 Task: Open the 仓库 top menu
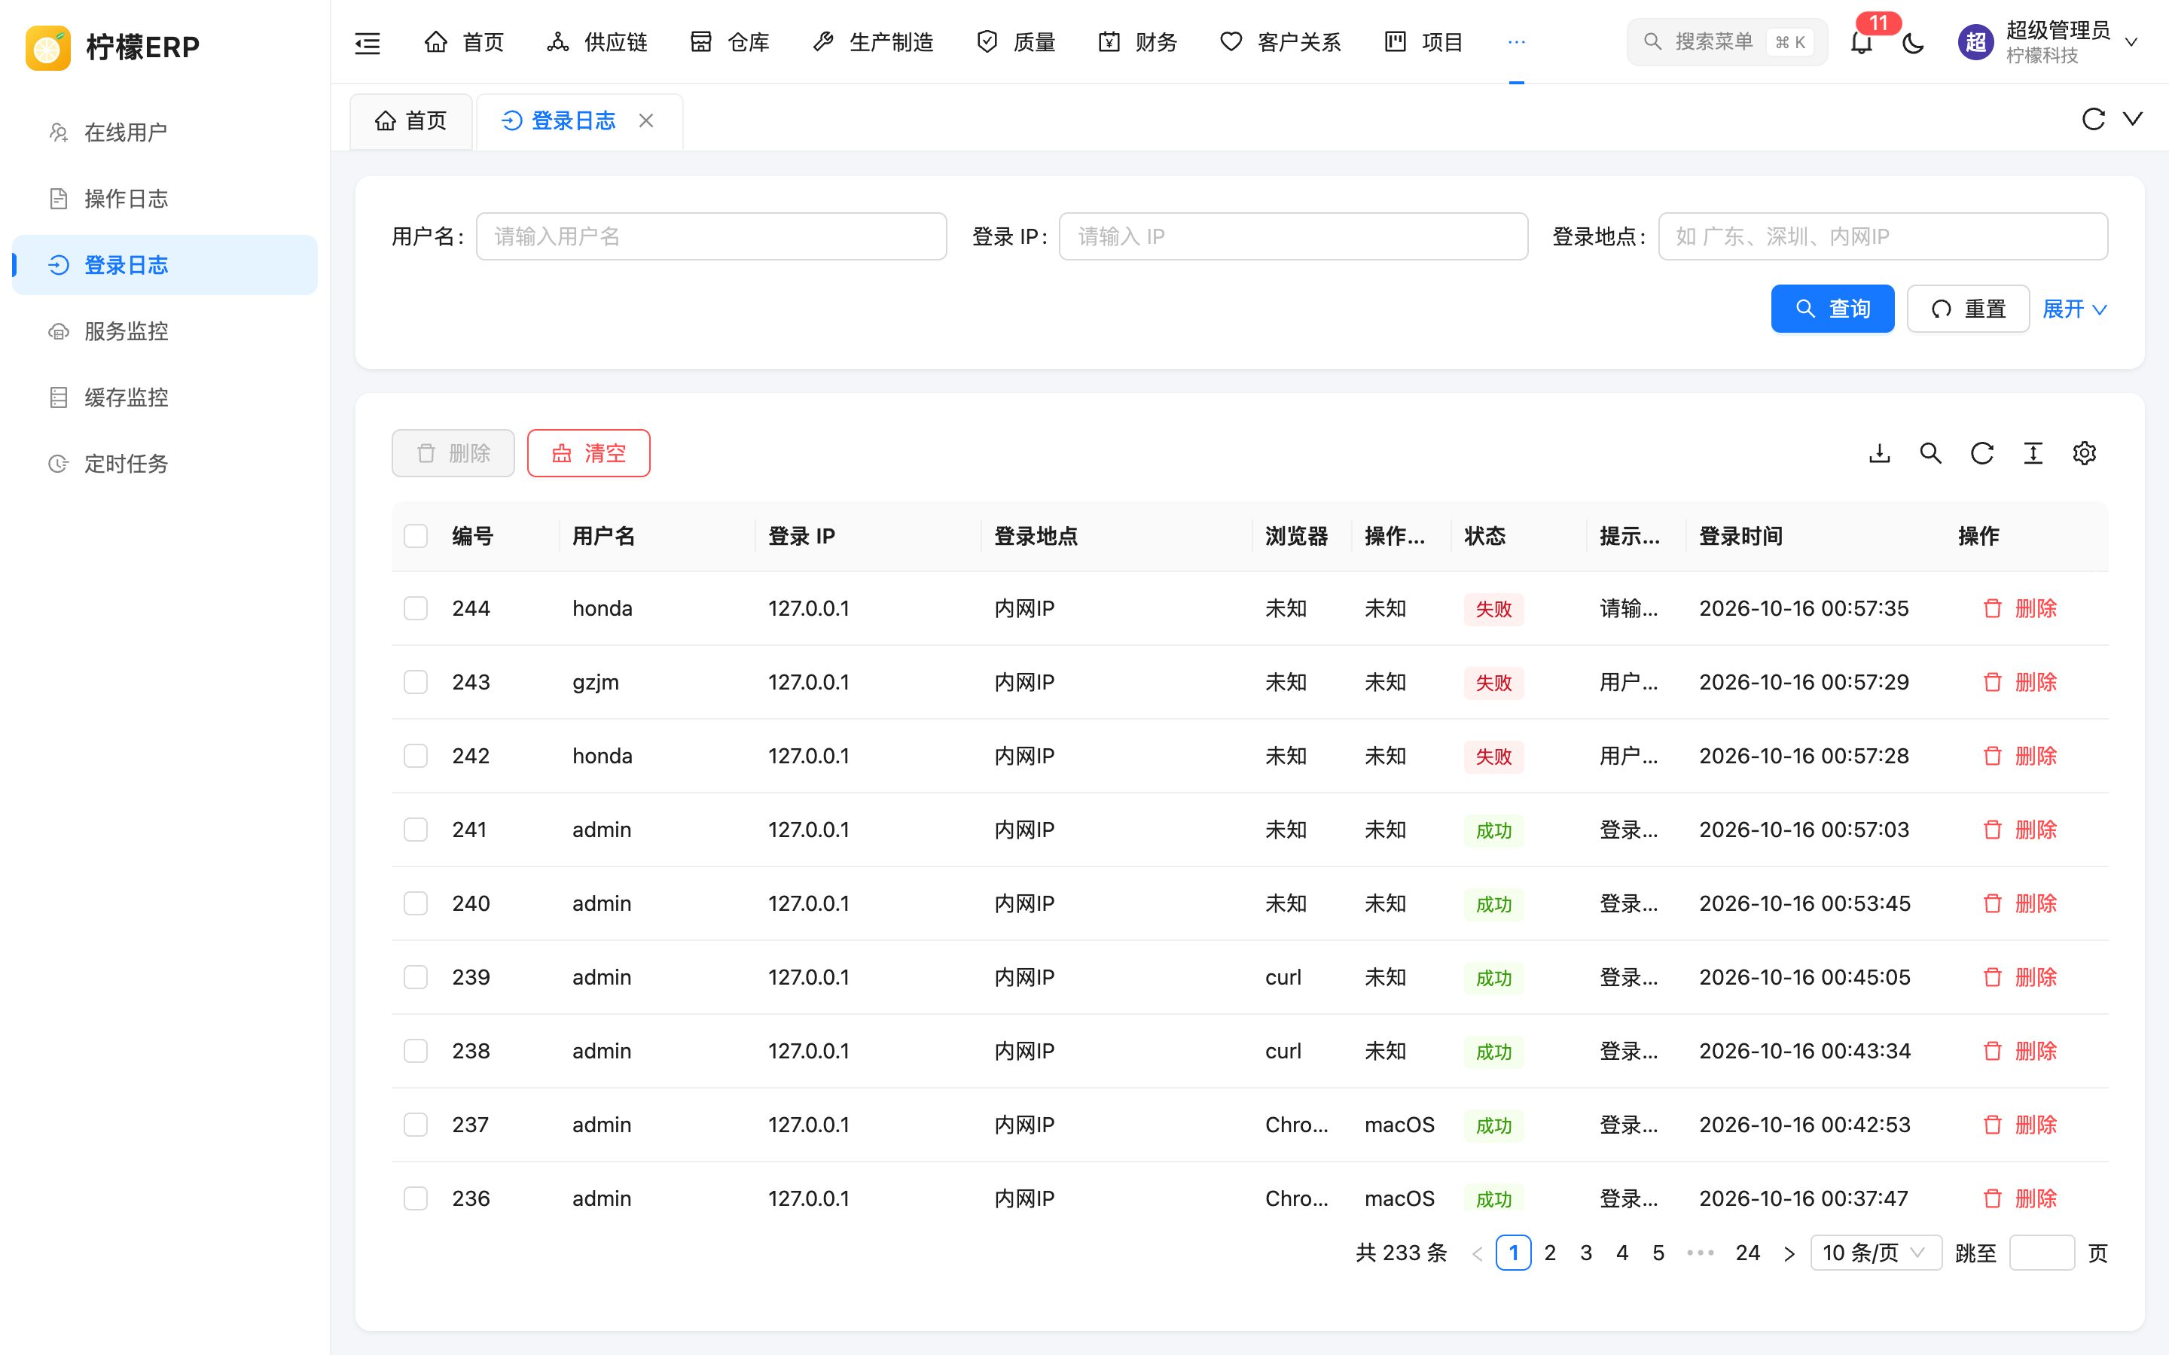coord(731,42)
